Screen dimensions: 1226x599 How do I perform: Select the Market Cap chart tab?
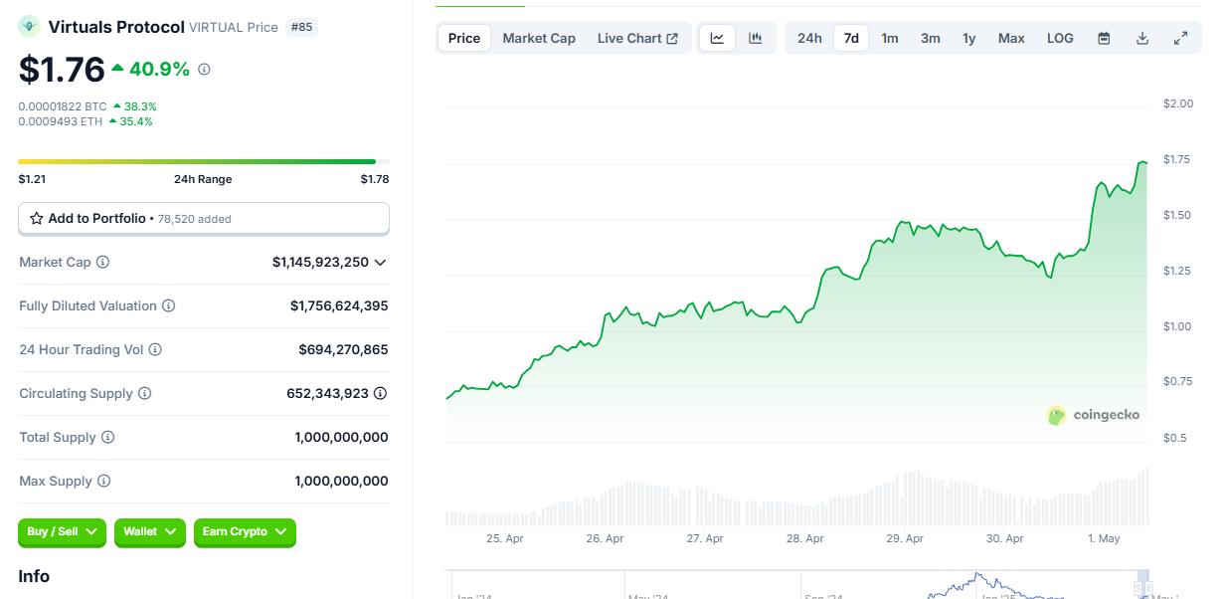539,38
